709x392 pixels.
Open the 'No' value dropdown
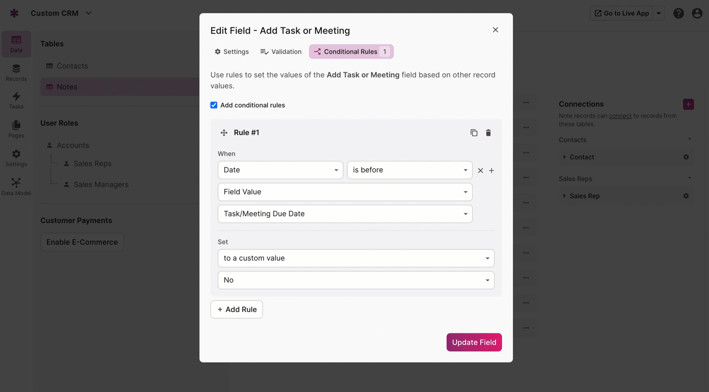click(356, 280)
